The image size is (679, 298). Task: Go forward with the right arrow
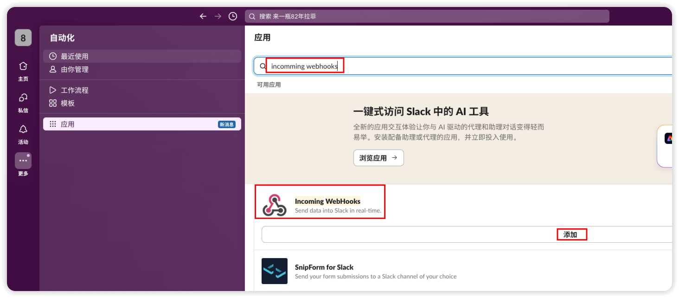pyautogui.click(x=218, y=16)
